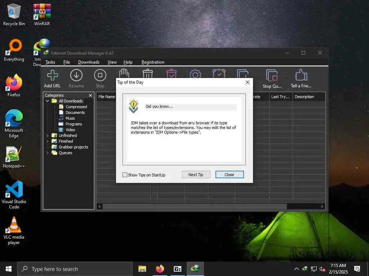Open Notepad++ desktop shortcut
This screenshot has height=276, width=369.
[14, 157]
